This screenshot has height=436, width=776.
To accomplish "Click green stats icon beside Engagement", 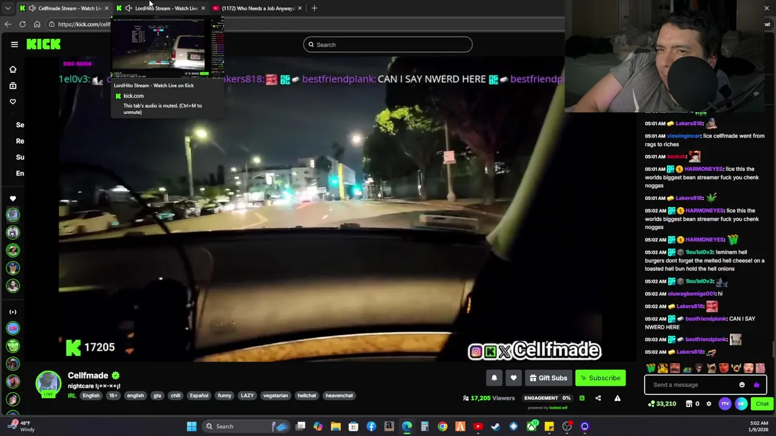I will 581,398.
